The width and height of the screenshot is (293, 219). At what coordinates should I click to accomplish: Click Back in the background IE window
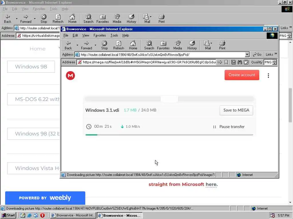pos(8,19)
